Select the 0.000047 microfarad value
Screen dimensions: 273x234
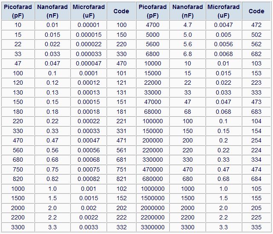88,63
